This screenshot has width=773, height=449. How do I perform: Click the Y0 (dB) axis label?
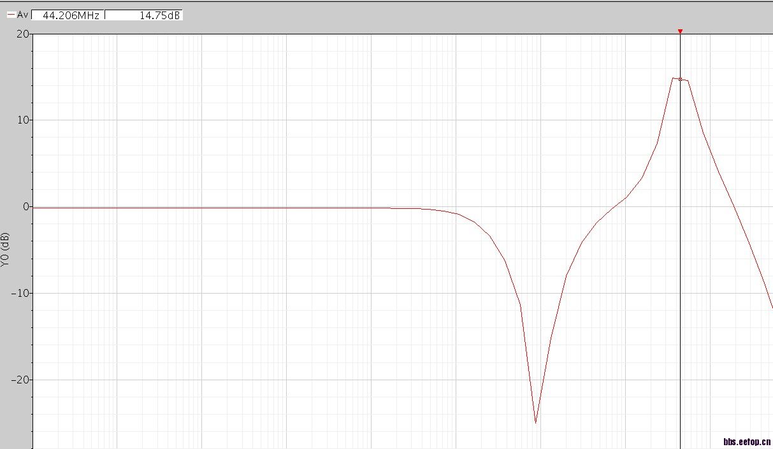tap(6, 250)
